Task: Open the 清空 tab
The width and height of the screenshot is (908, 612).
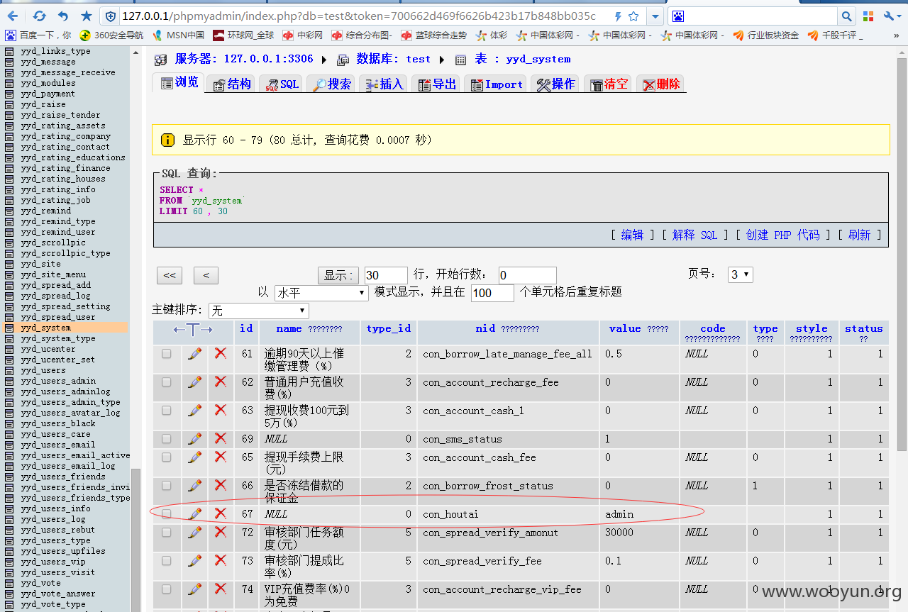Action: pos(608,84)
